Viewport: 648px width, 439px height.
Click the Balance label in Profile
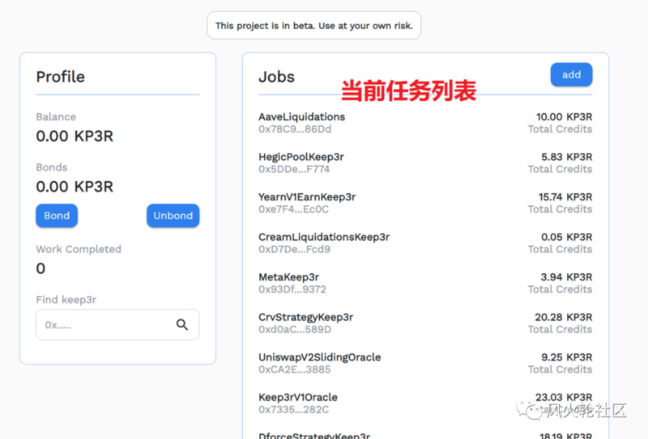click(56, 116)
